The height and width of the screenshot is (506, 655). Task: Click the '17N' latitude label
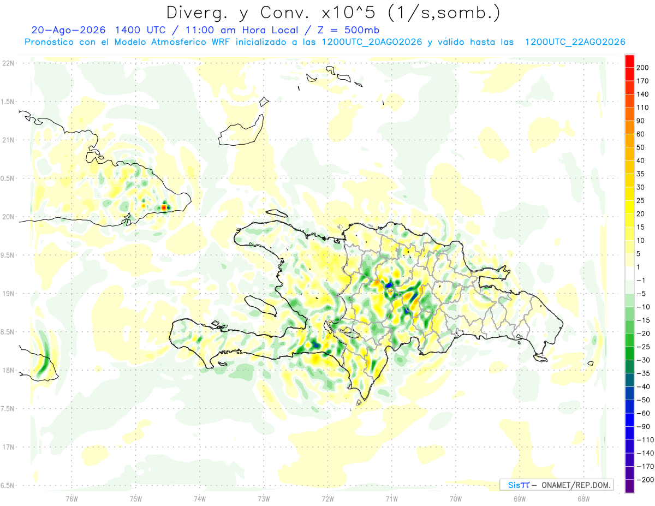pyautogui.click(x=8, y=447)
